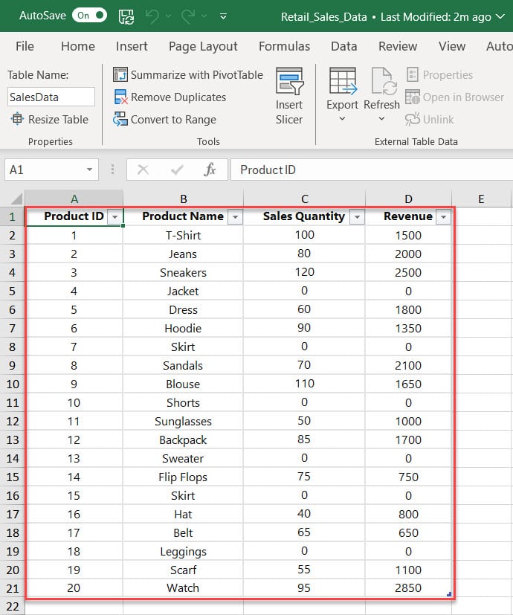
Task: Open the Product ID filter dropdown
Action: pos(115,216)
